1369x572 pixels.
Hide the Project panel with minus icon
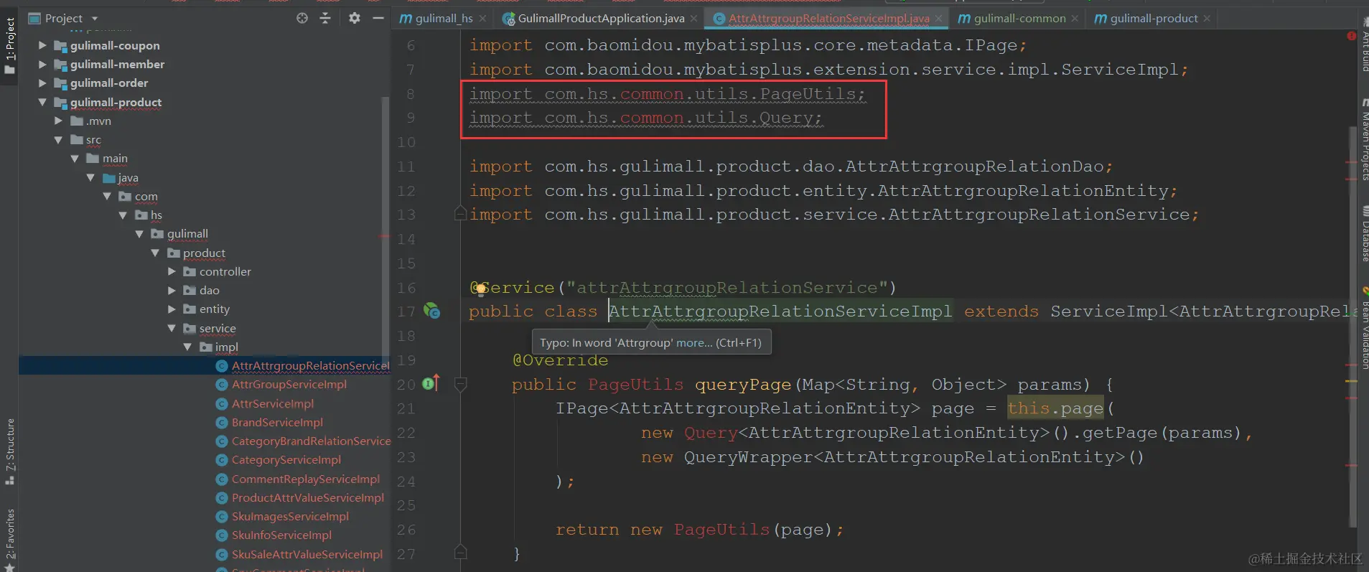click(378, 18)
